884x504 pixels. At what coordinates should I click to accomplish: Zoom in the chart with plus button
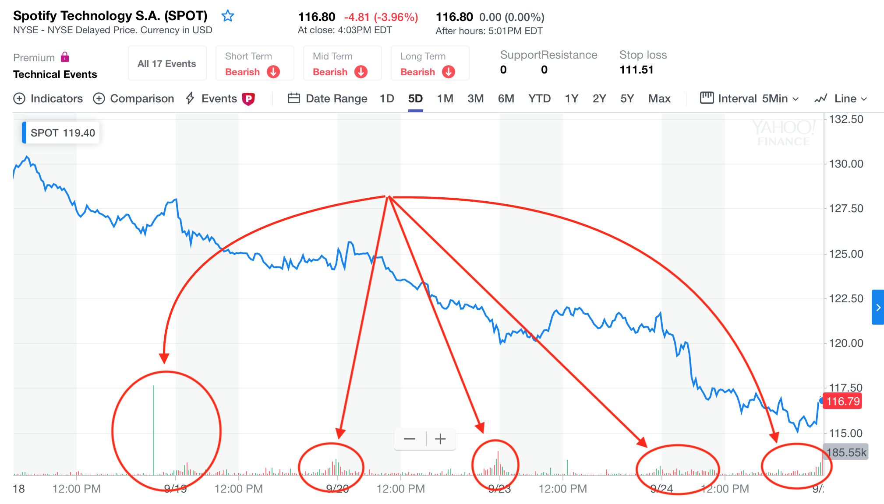point(440,438)
